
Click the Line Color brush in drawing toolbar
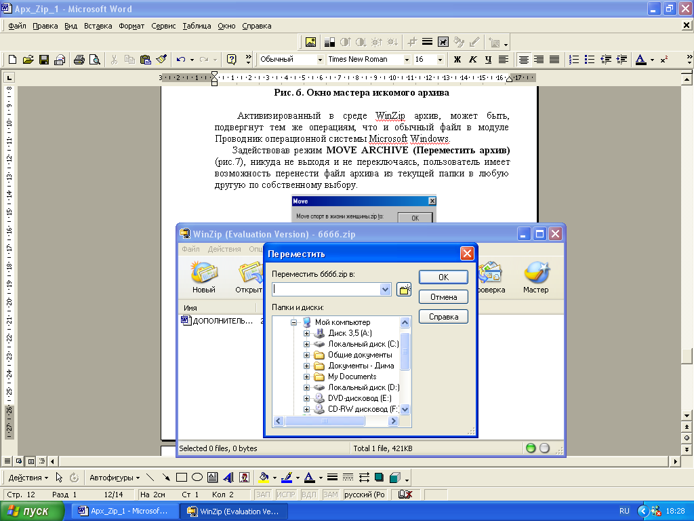coord(287,477)
